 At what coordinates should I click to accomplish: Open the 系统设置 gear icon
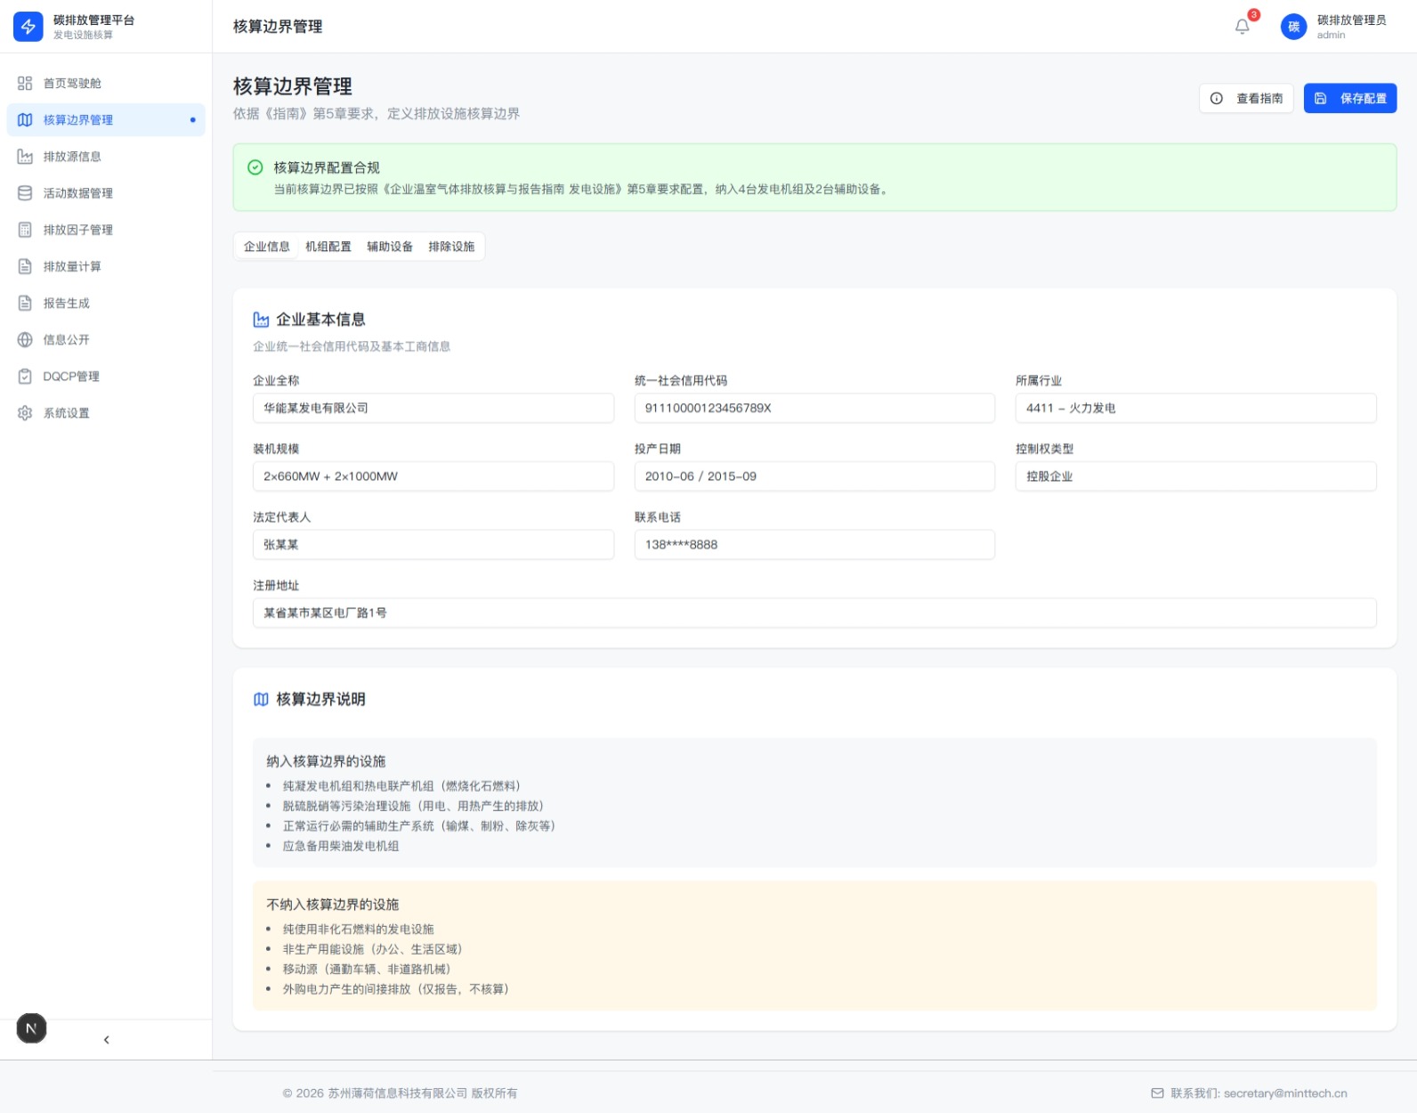tap(25, 413)
